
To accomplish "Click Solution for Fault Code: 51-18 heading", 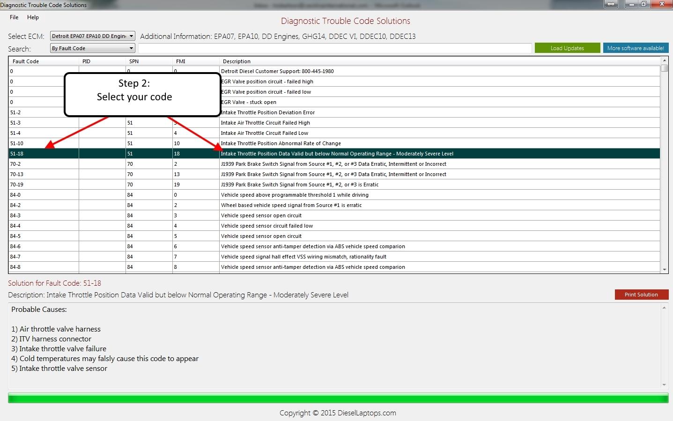I will (54, 283).
